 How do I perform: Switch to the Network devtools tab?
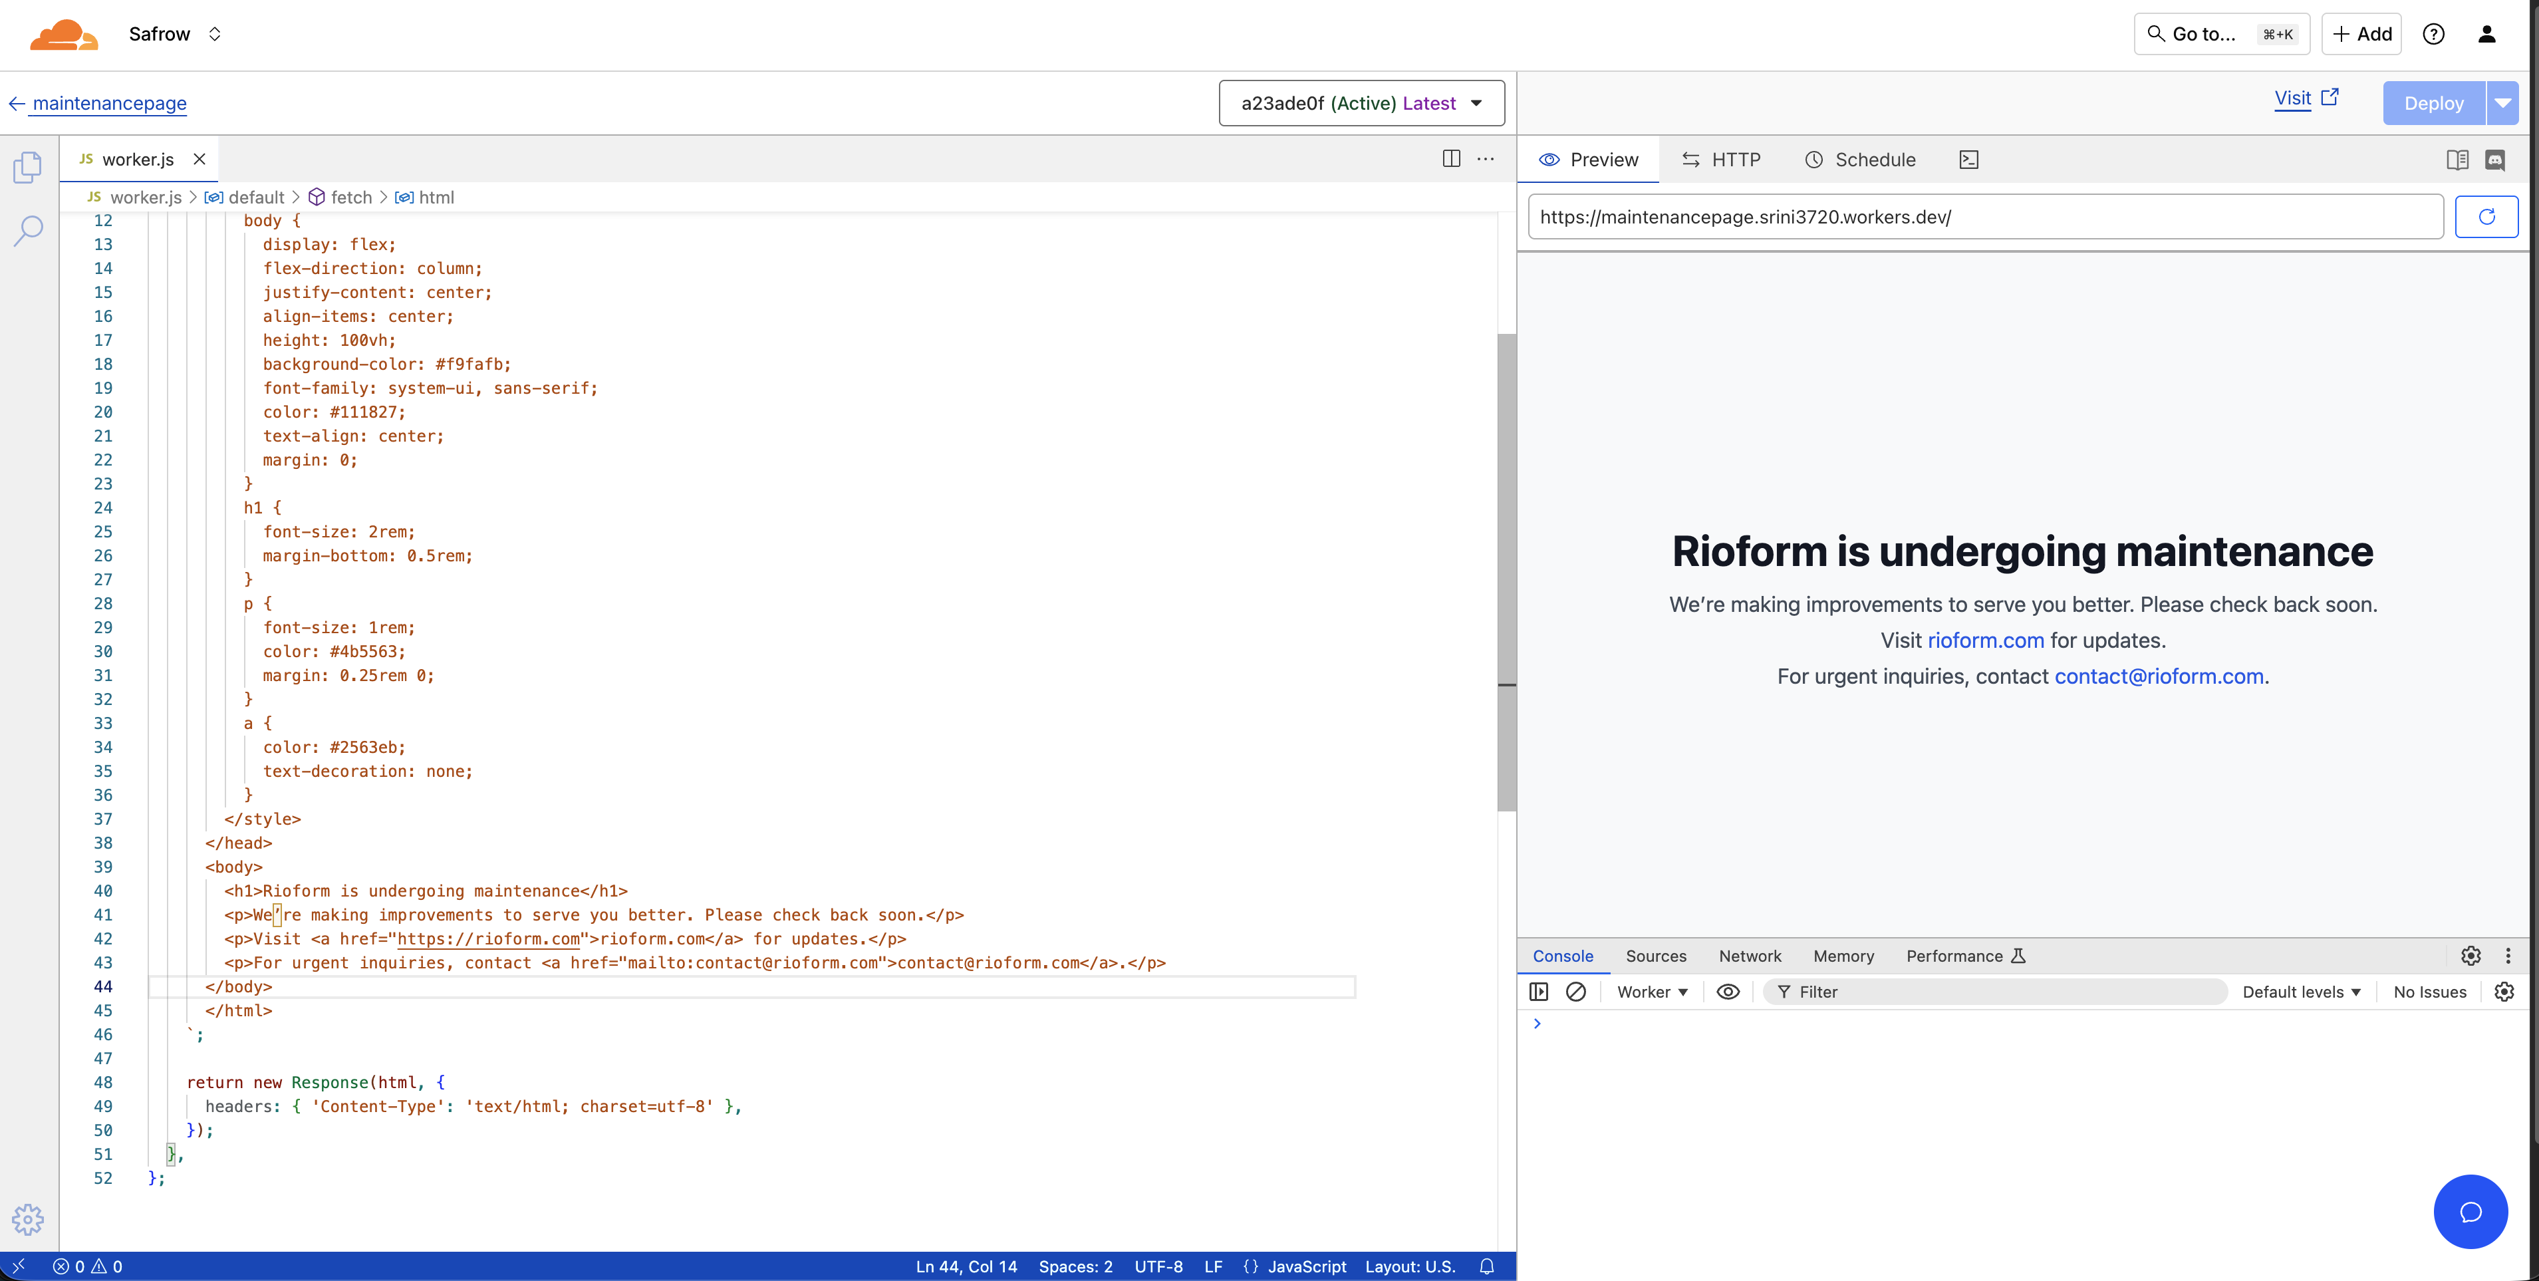(x=1750, y=956)
